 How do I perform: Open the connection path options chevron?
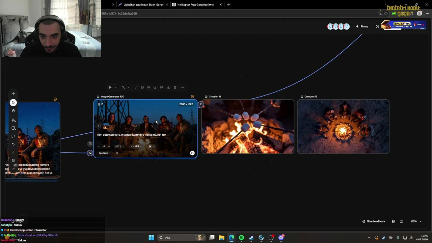coord(128,87)
